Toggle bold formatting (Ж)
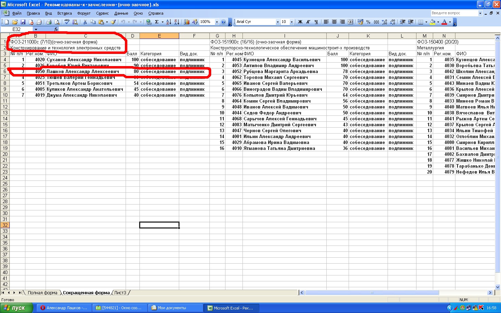The height and width of the screenshot is (313, 501). pos(300,22)
